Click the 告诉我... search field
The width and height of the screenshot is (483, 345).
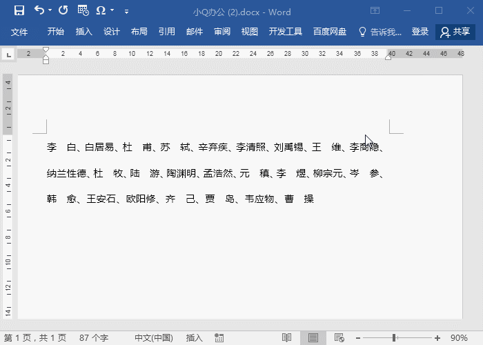pyautogui.click(x=386, y=32)
